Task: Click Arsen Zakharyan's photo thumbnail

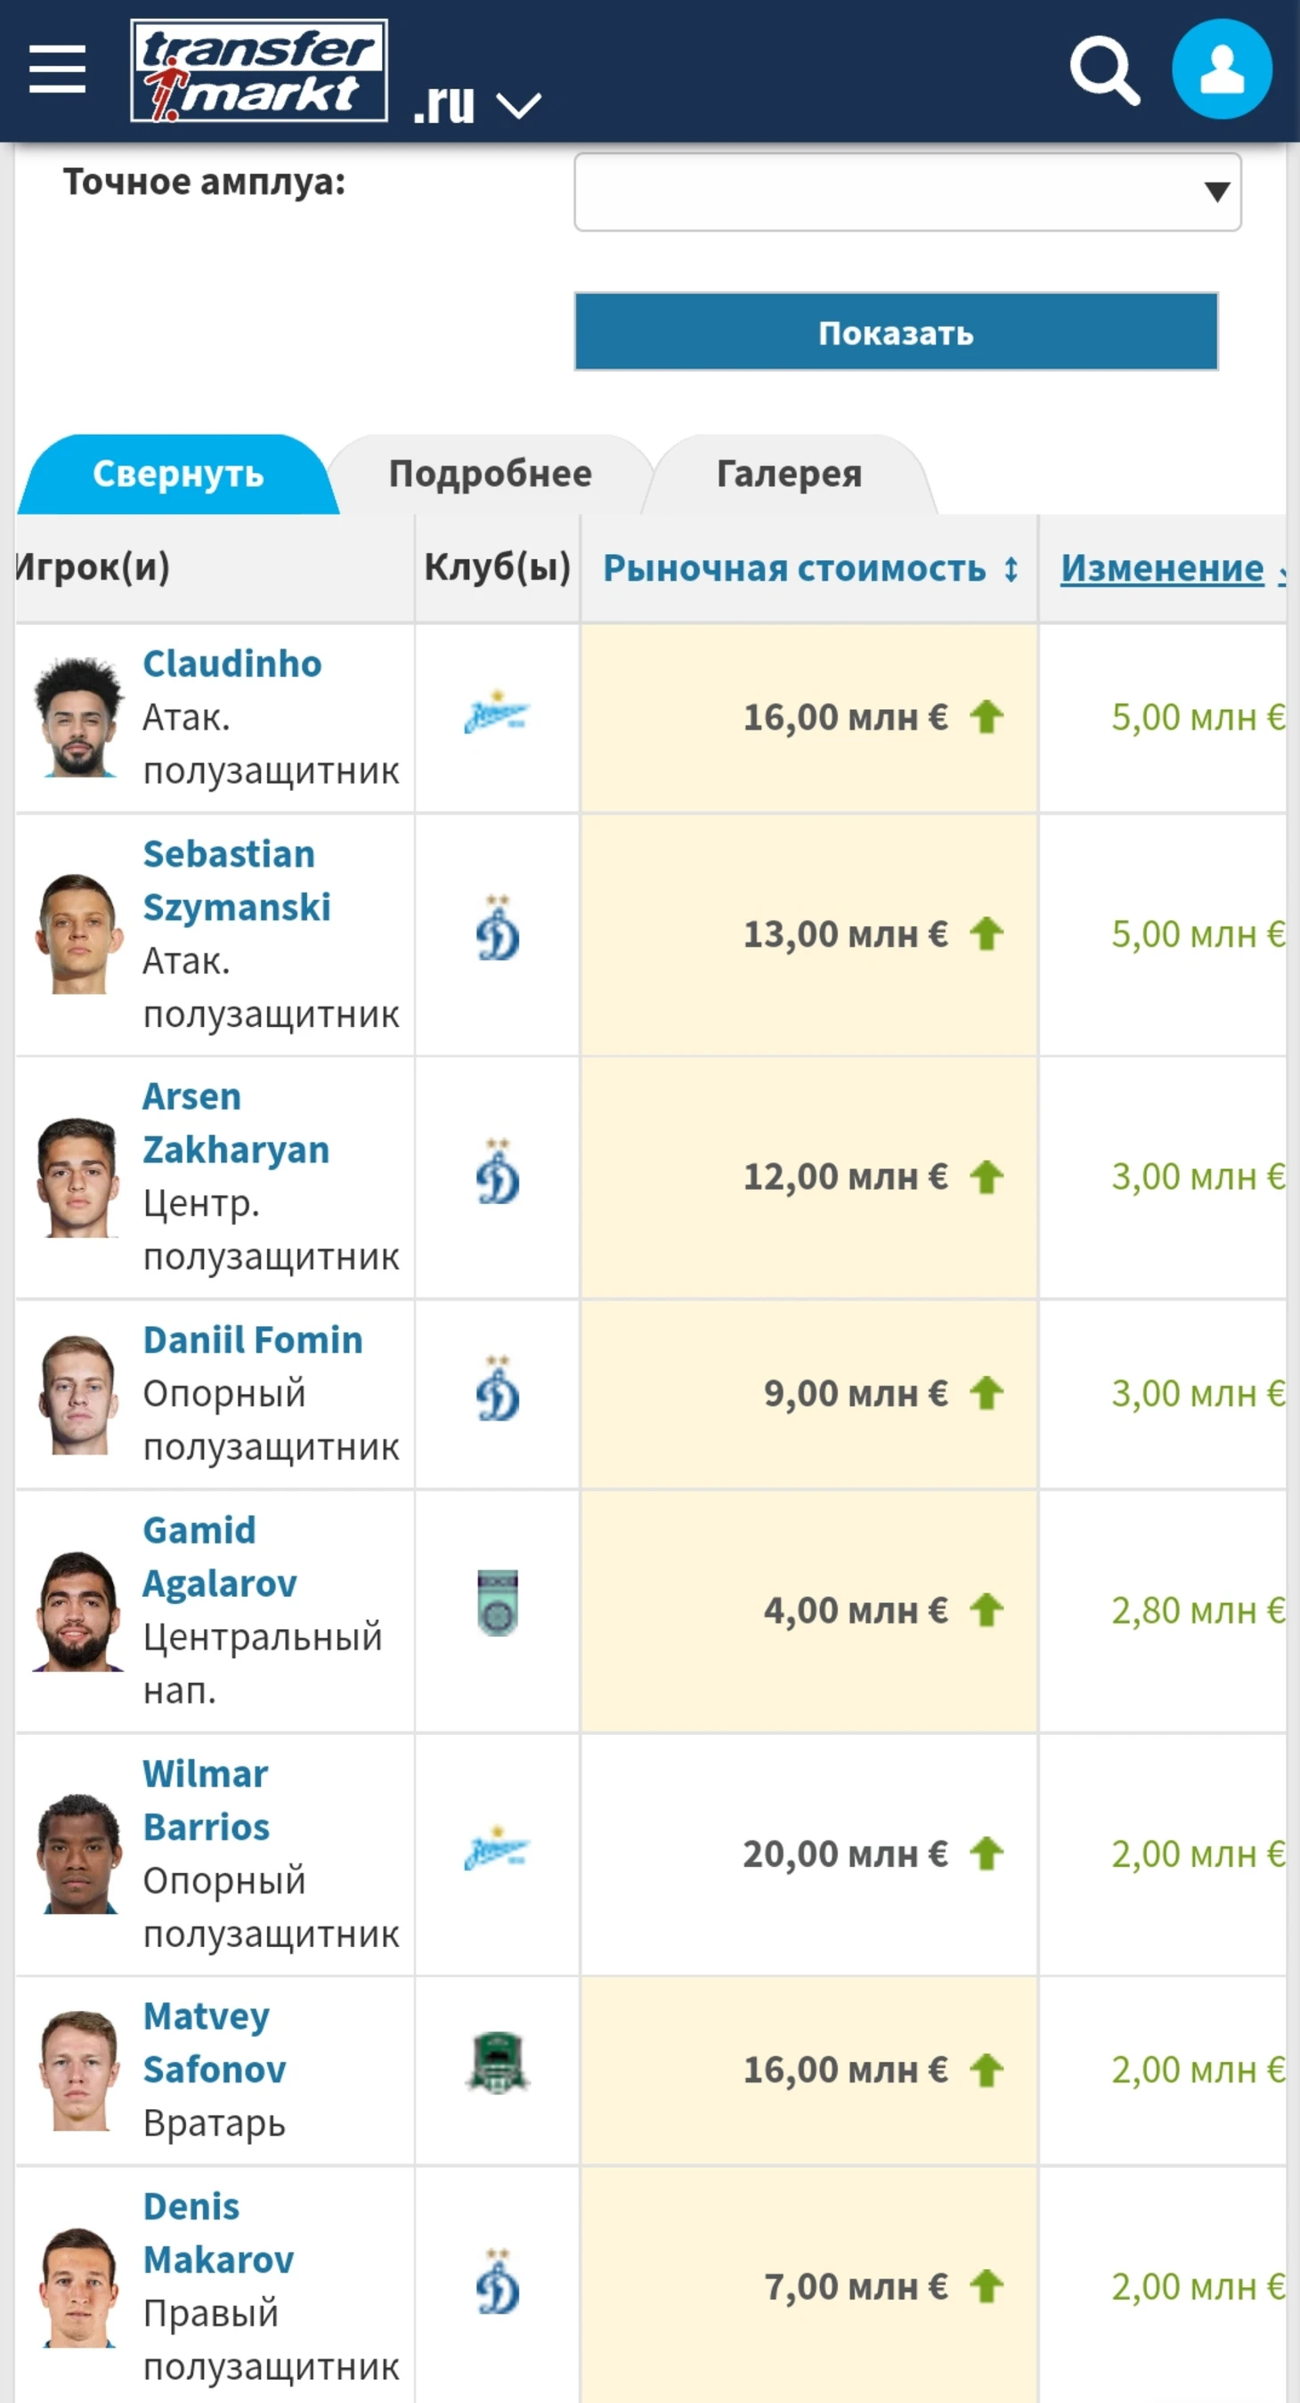Action: click(78, 1177)
